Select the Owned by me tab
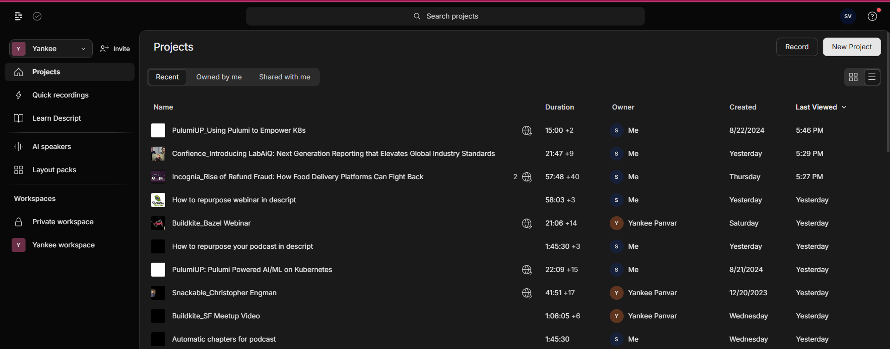 coord(219,77)
